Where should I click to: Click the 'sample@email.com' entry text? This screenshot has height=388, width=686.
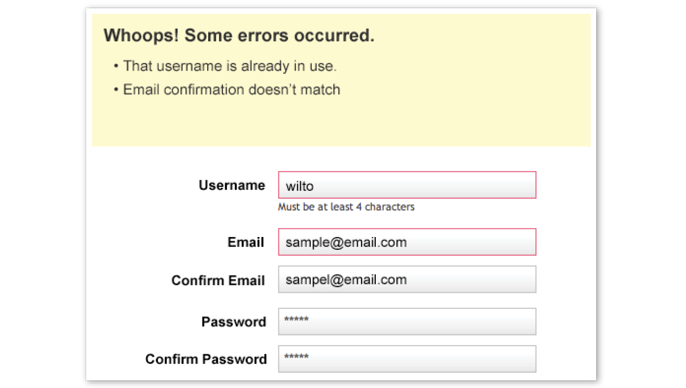pos(346,242)
